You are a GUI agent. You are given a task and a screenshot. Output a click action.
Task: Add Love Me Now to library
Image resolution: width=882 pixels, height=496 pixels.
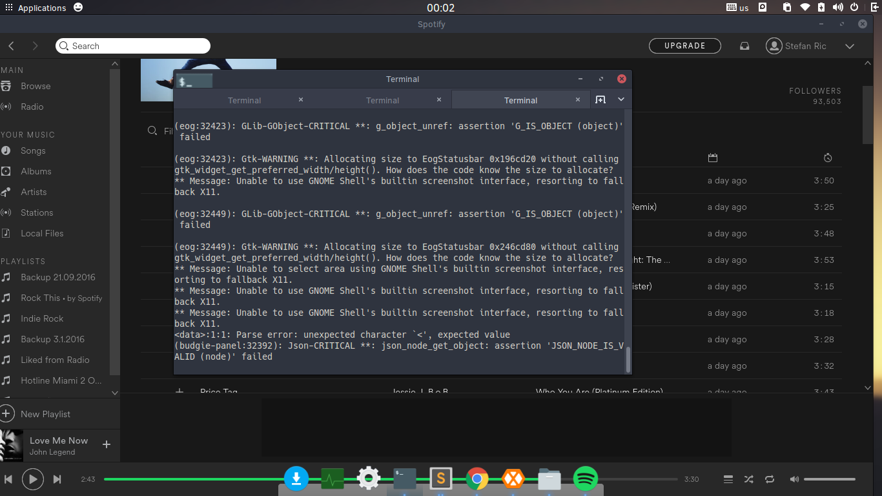(107, 444)
